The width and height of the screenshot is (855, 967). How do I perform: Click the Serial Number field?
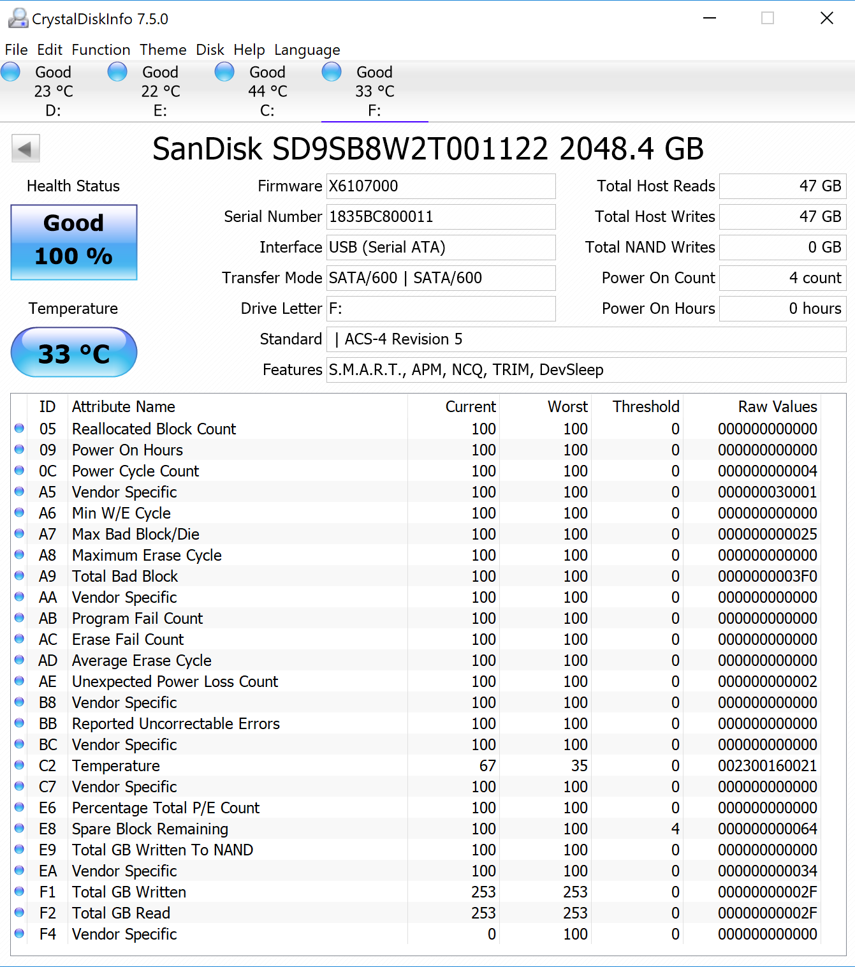[x=440, y=217]
